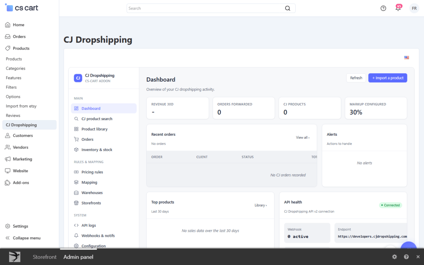Open help via question mark icon in header
This screenshot has height=265, width=424.
[x=383, y=8]
